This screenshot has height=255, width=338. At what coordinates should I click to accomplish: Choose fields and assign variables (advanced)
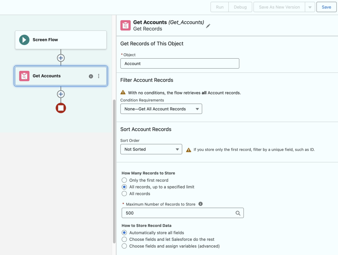tap(124, 246)
